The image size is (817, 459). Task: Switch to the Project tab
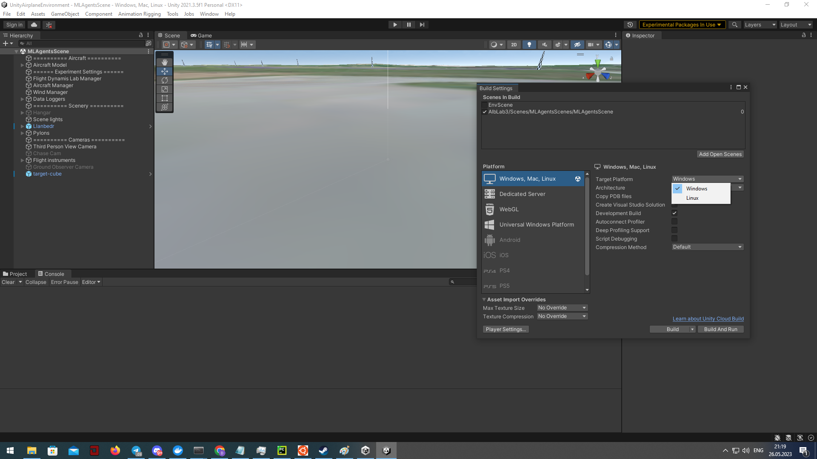click(x=14, y=274)
